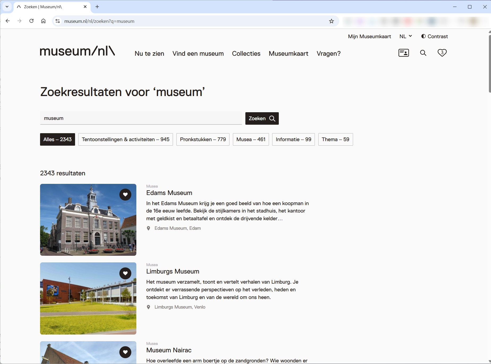Image resolution: width=491 pixels, height=364 pixels.
Task: Favorite Limburgs Museum with heart icon
Action: tap(125, 273)
